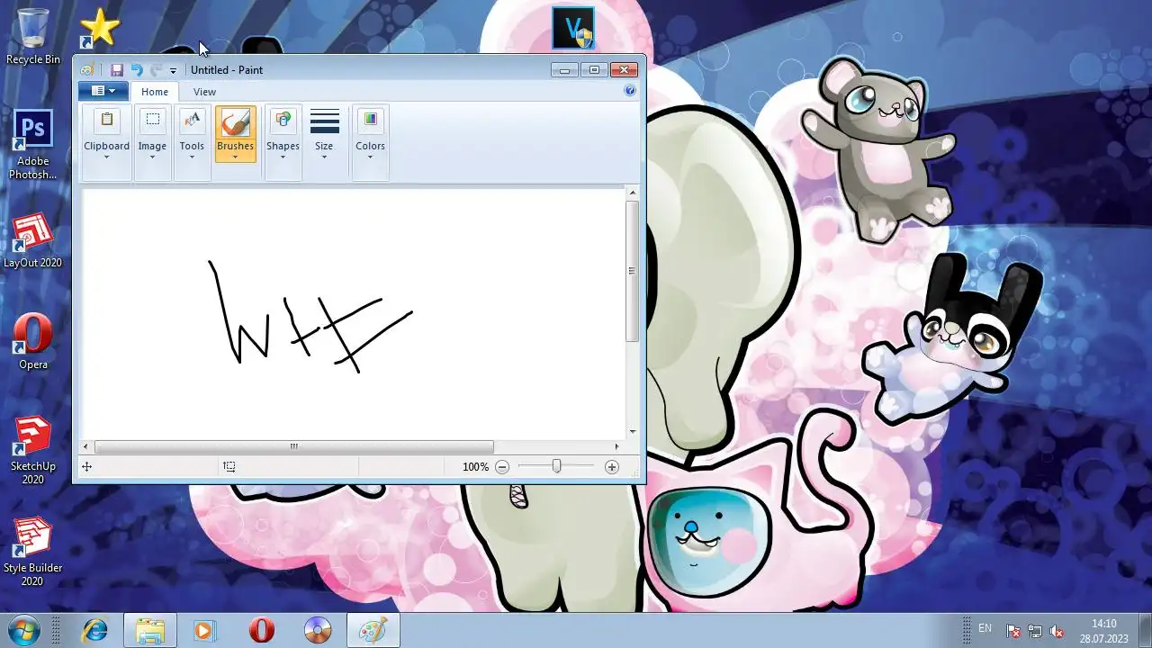Open Opera from the taskbar
1152x648 pixels.
(261, 630)
